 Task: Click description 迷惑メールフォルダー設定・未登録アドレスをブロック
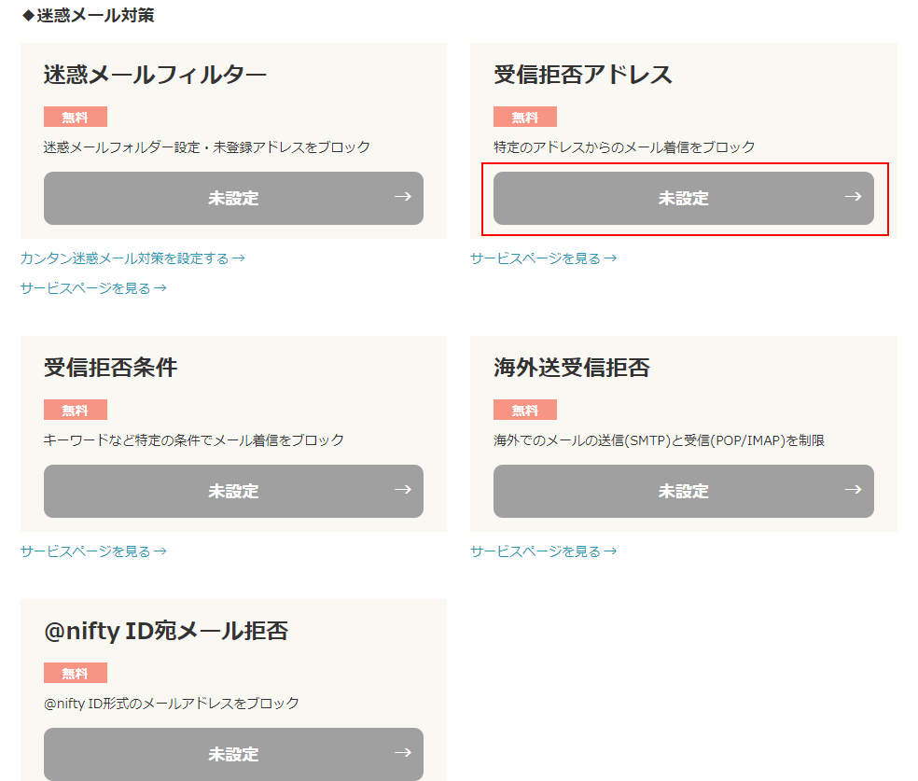pos(207,146)
